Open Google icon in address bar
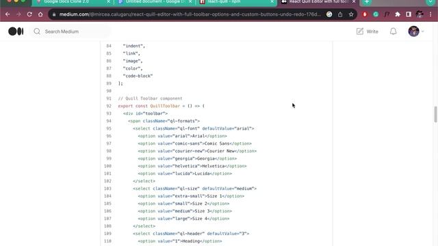Screen dimensions: 438x246 coord(329,14)
